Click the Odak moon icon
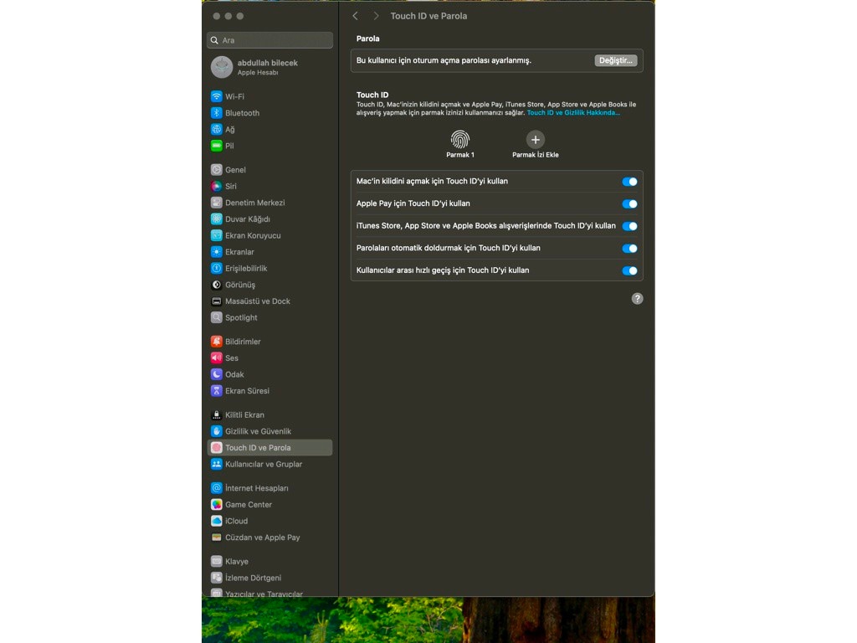Viewport: 857px width, 643px height. click(217, 374)
